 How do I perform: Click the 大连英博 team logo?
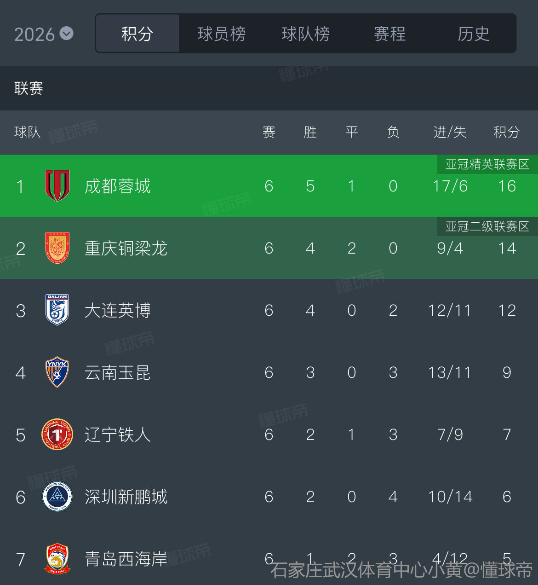click(57, 310)
